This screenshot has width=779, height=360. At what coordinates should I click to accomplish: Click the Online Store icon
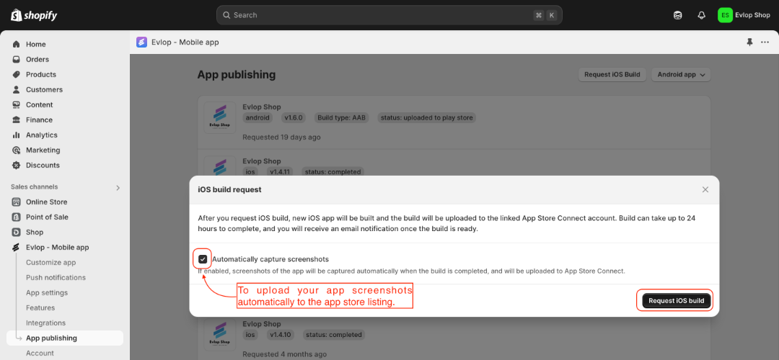pyautogui.click(x=17, y=202)
